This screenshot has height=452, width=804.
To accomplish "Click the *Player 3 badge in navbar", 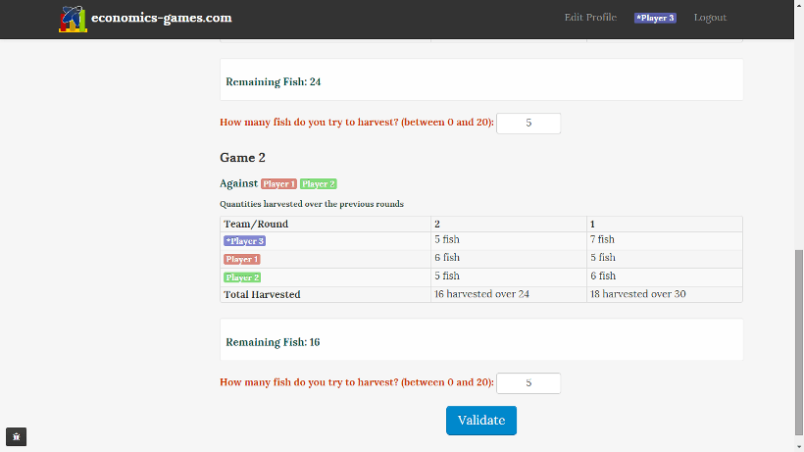I will pyautogui.click(x=655, y=18).
